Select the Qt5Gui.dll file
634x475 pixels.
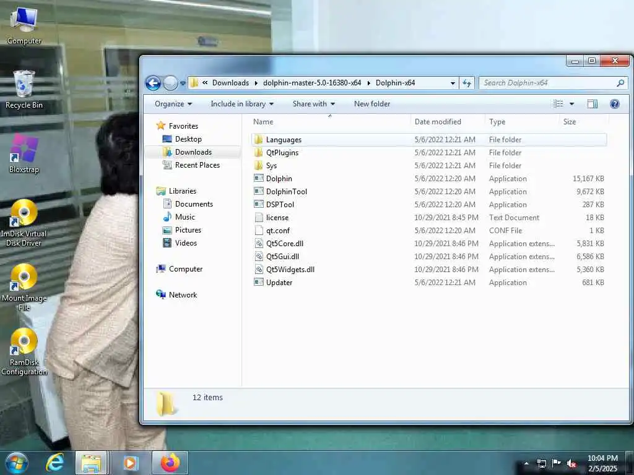point(428,257)
